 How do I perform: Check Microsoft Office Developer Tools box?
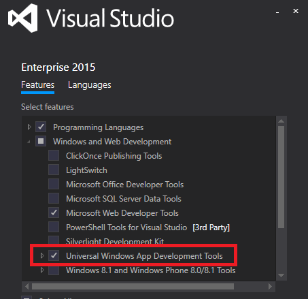pyautogui.click(x=54, y=184)
